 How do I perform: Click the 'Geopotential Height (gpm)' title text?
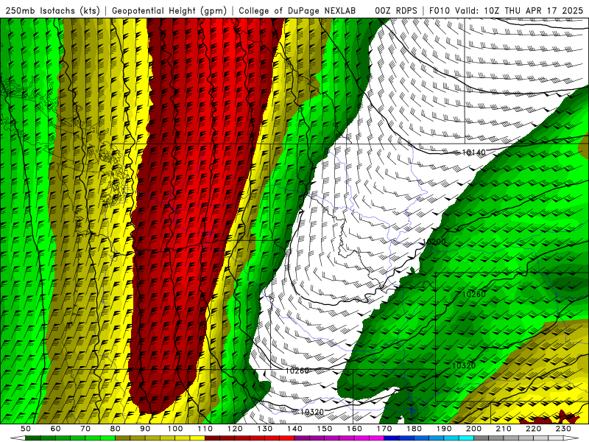169,10
